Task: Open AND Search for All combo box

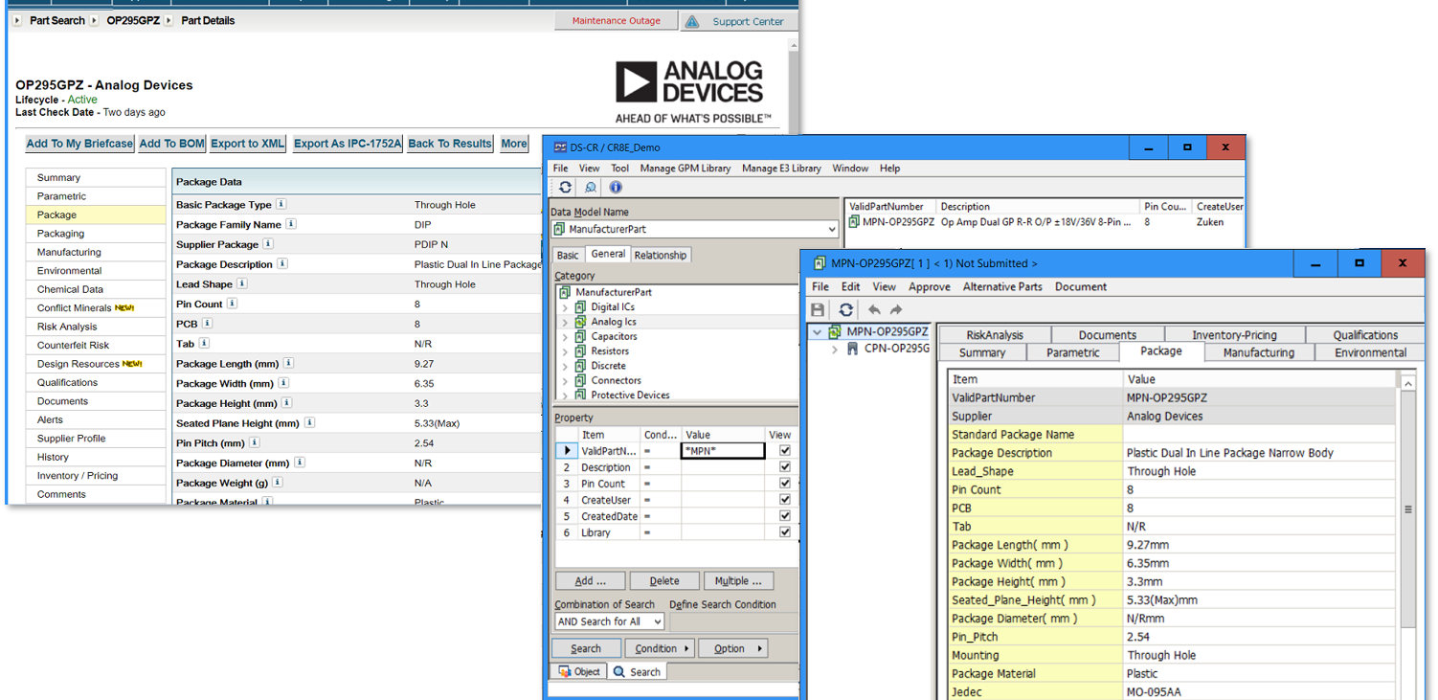Action: (x=609, y=621)
